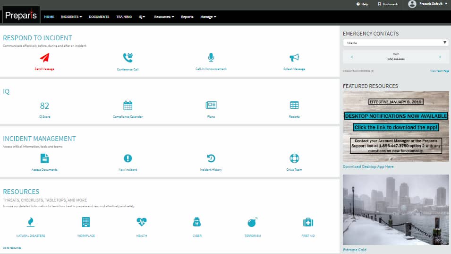The width and height of the screenshot is (451, 254).
Task: Open the Extreme Cold snowy city thumbnail
Action: [396, 210]
